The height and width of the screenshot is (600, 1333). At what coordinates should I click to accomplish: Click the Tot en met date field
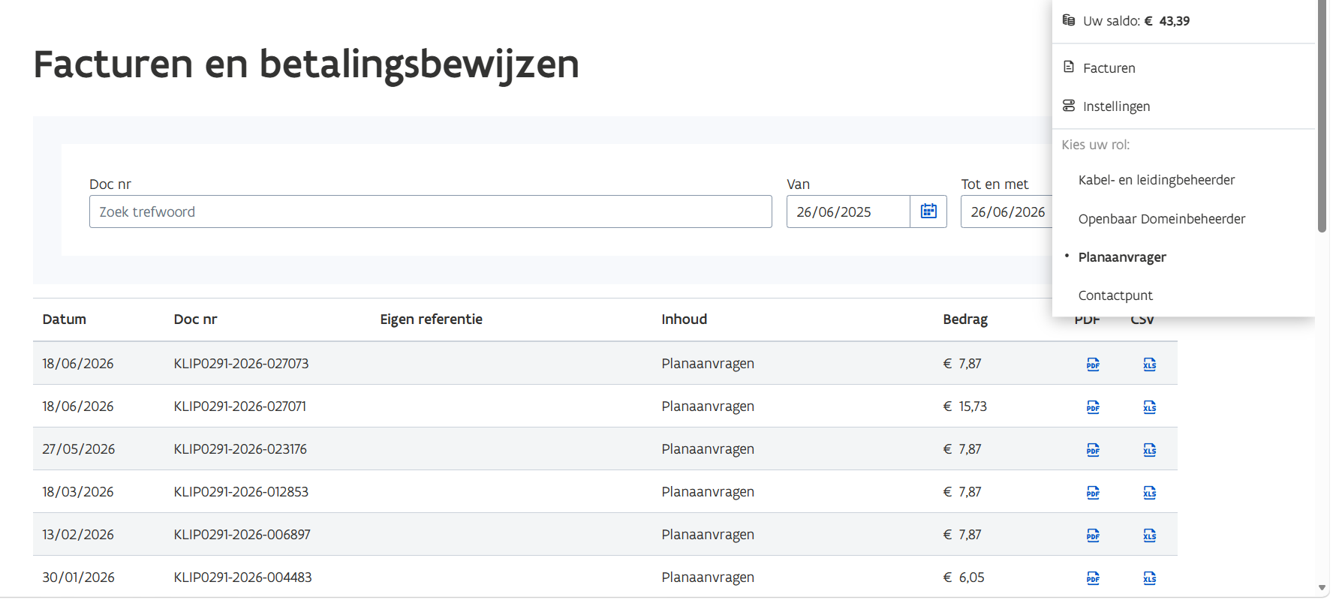point(1007,211)
